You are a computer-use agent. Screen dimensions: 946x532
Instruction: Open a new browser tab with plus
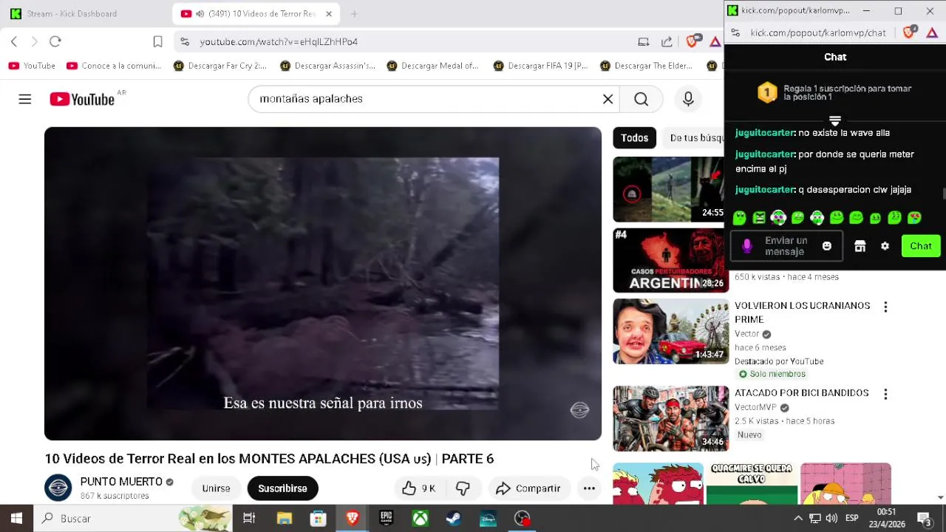354,13
